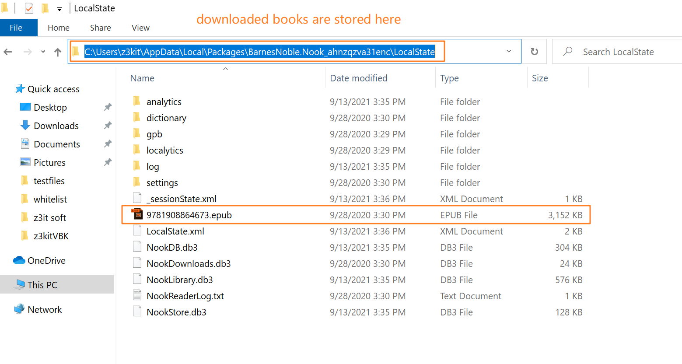Image resolution: width=682 pixels, height=364 pixels.
Task: Expand the address bar history dropdown
Action: point(509,51)
